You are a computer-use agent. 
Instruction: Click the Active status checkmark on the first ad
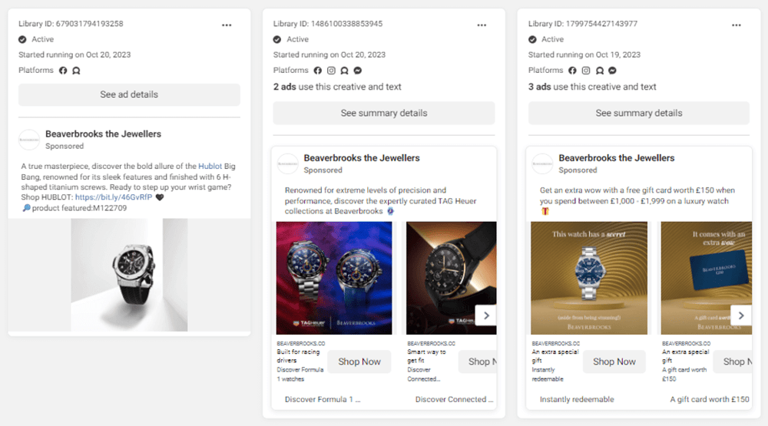22,39
